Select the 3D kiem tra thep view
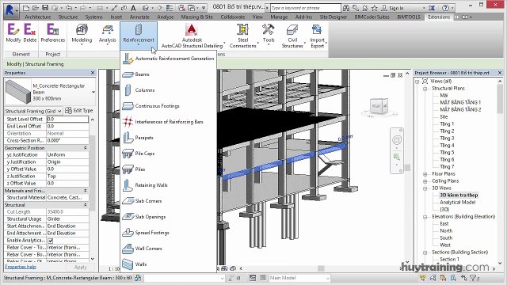507x285 pixels. (459, 196)
